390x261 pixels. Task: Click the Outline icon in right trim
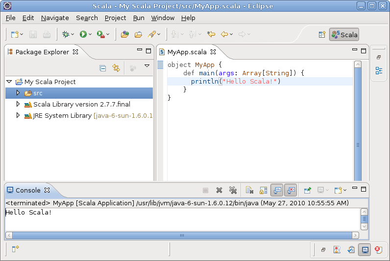pos(379,71)
